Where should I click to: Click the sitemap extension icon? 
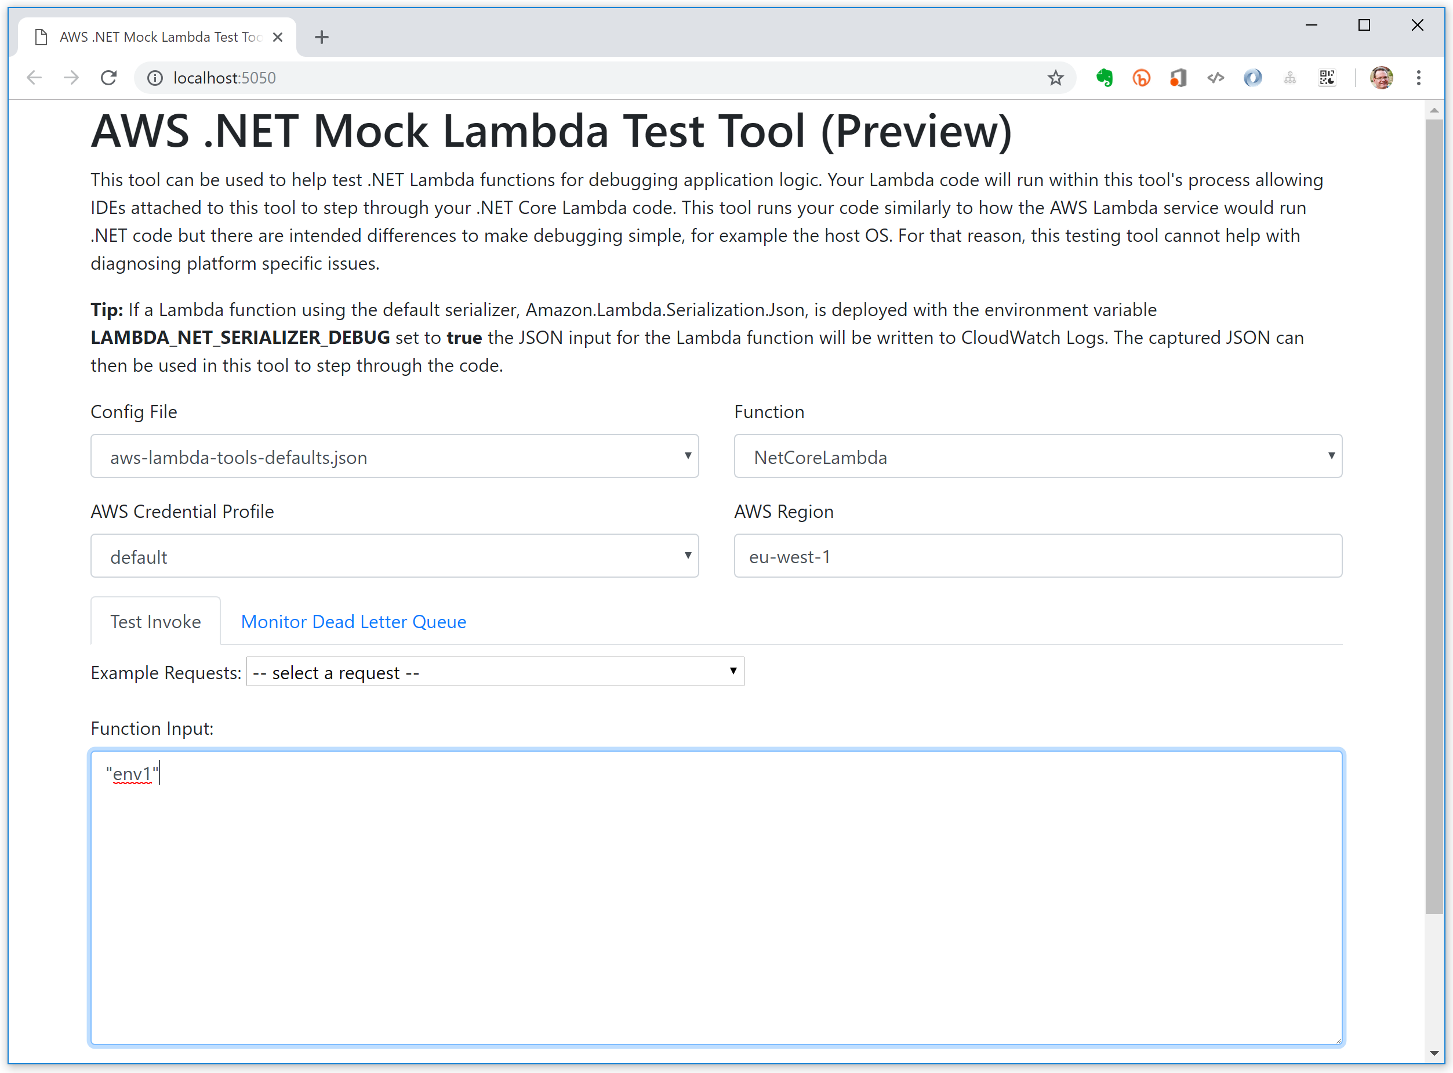point(1289,77)
